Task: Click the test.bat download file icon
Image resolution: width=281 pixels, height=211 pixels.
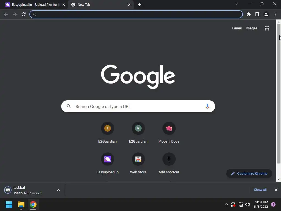Action: coord(8,190)
